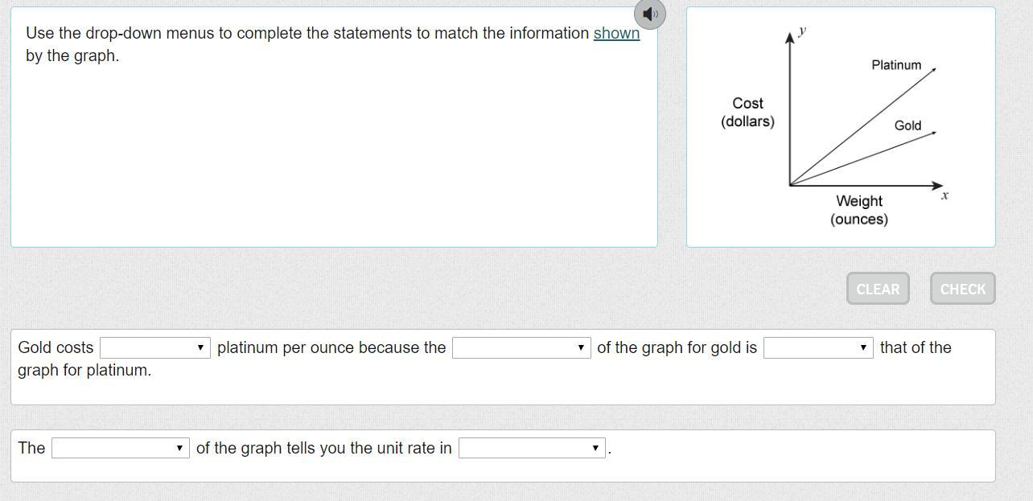
Task: Open the dropdown following the word "The"
Action: click(120, 448)
